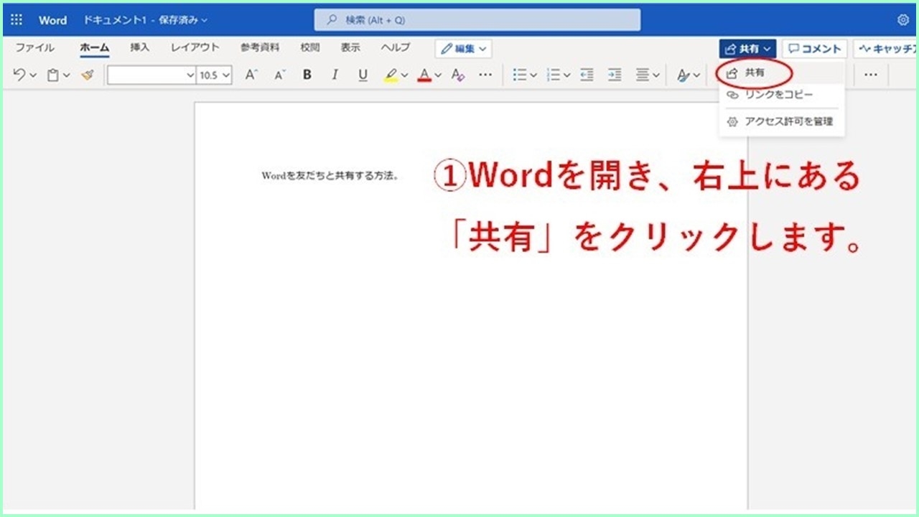
Task: Open the 10.5 font size dropdown
Action: click(x=215, y=75)
